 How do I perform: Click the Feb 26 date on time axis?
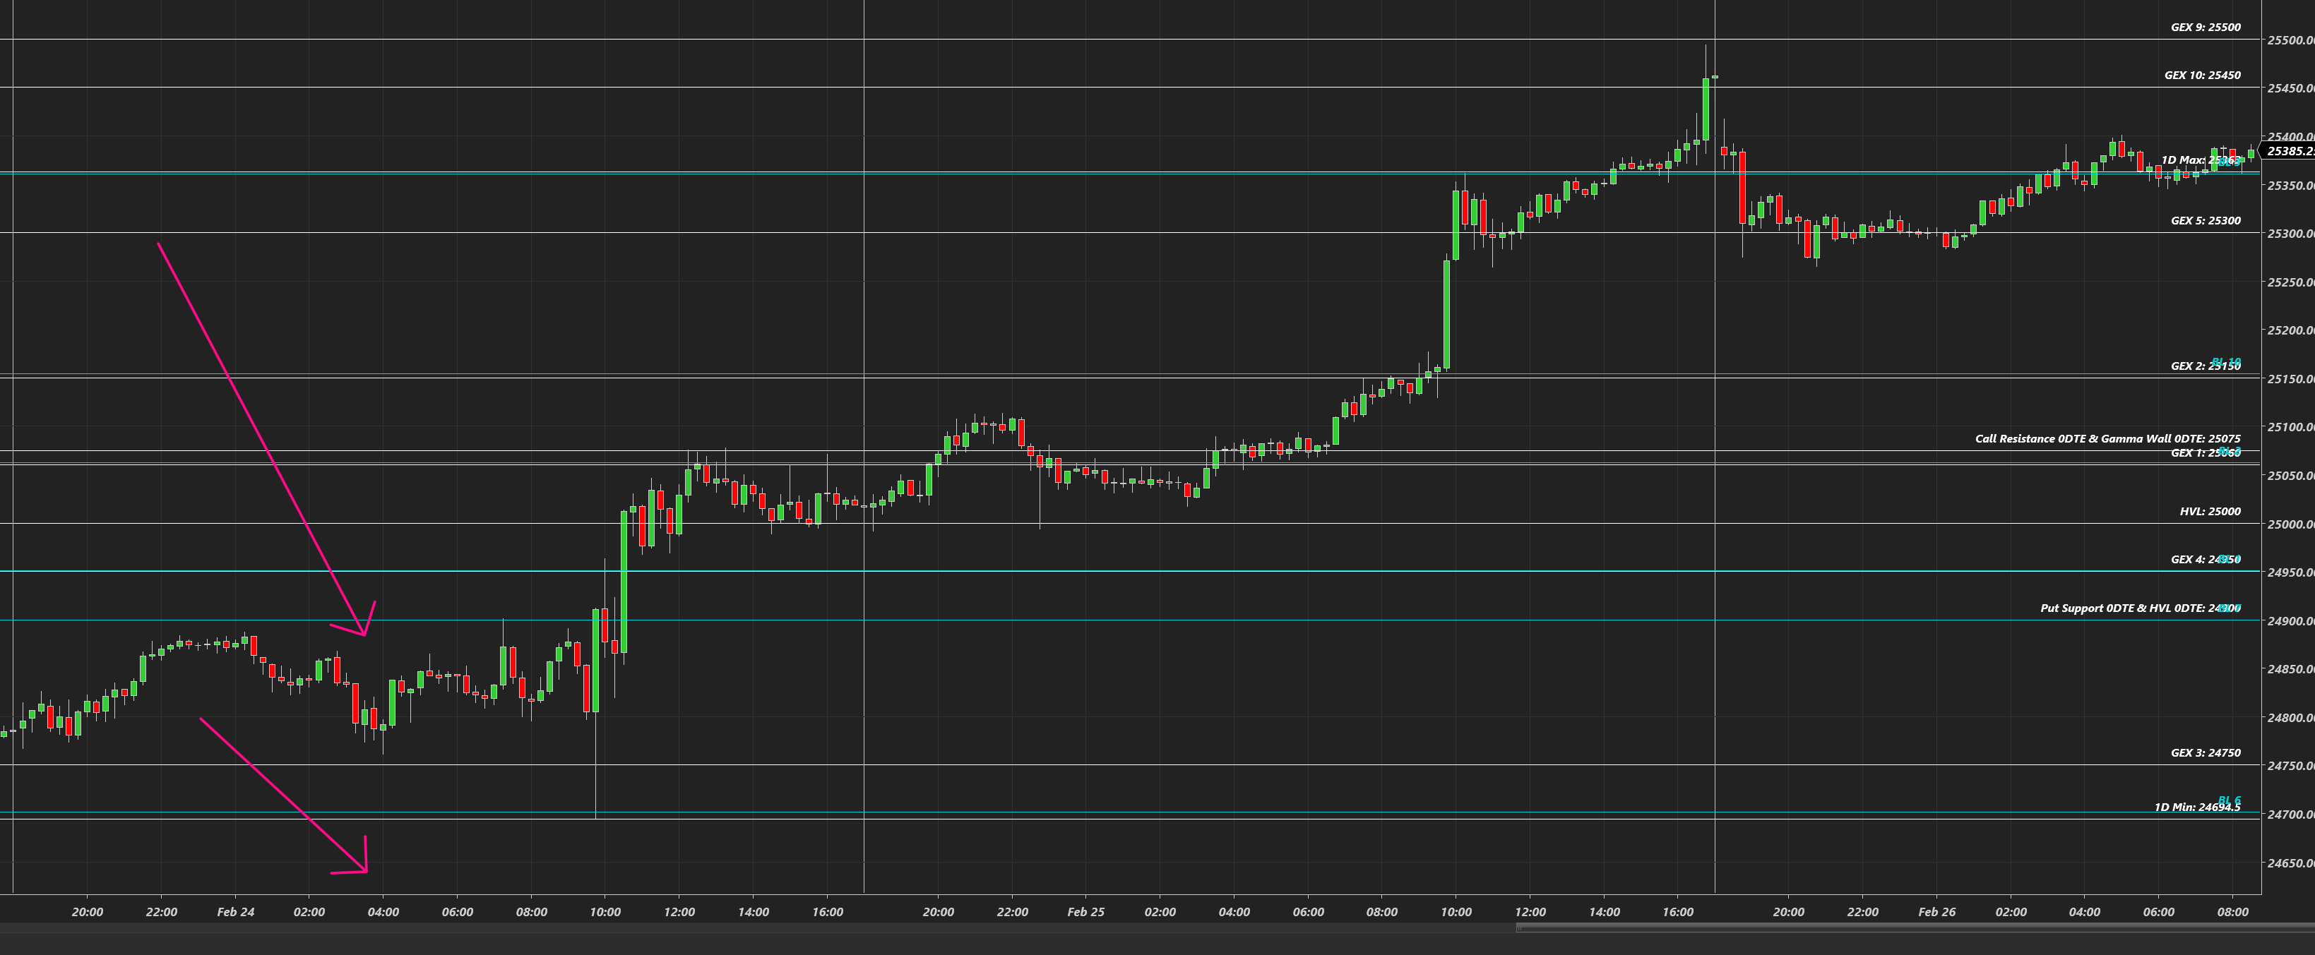click(x=1936, y=912)
